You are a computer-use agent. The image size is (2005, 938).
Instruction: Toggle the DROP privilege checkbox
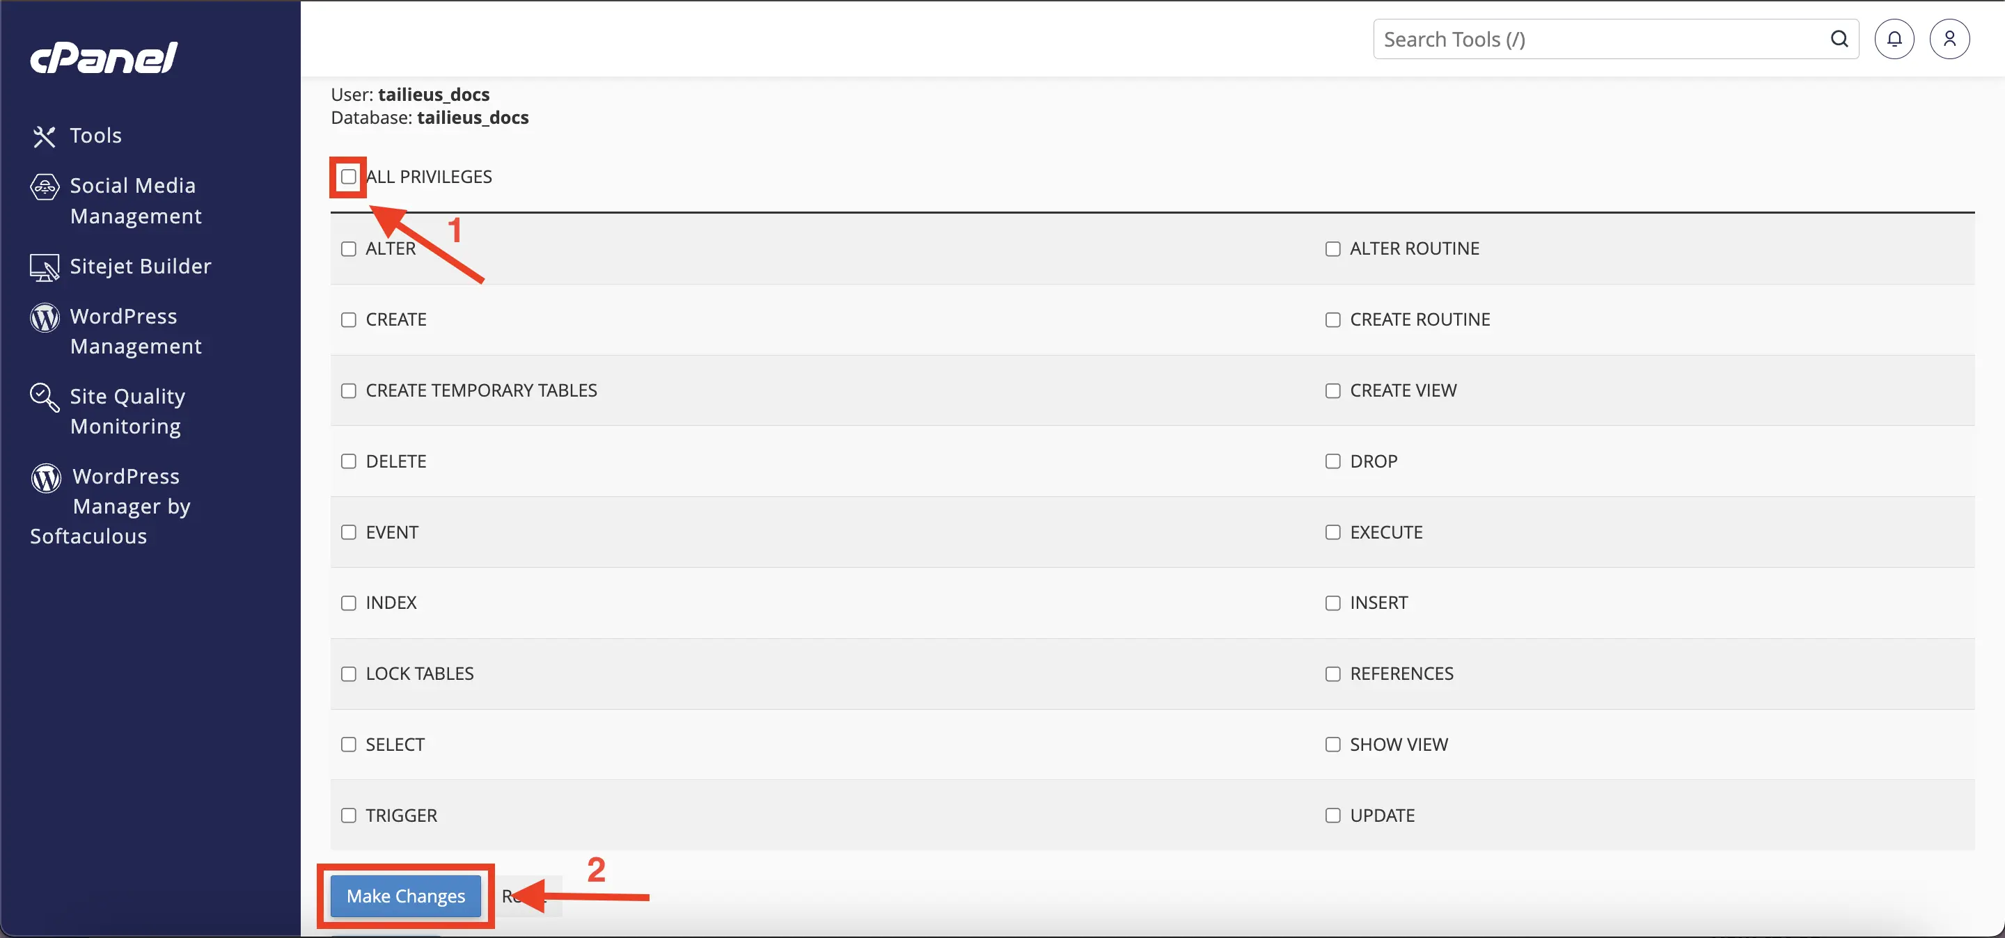click(1332, 461)
